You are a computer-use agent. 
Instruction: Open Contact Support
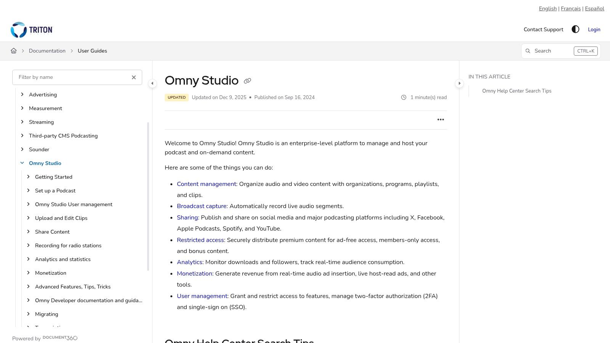pyautogui.click(x=543, y=29)
